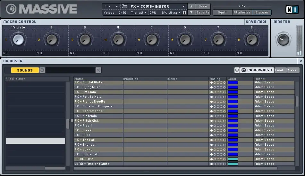Screen dimensions: 305x176
Task: Click the file browser splitter handle
Action: click(x=72, y=120)
